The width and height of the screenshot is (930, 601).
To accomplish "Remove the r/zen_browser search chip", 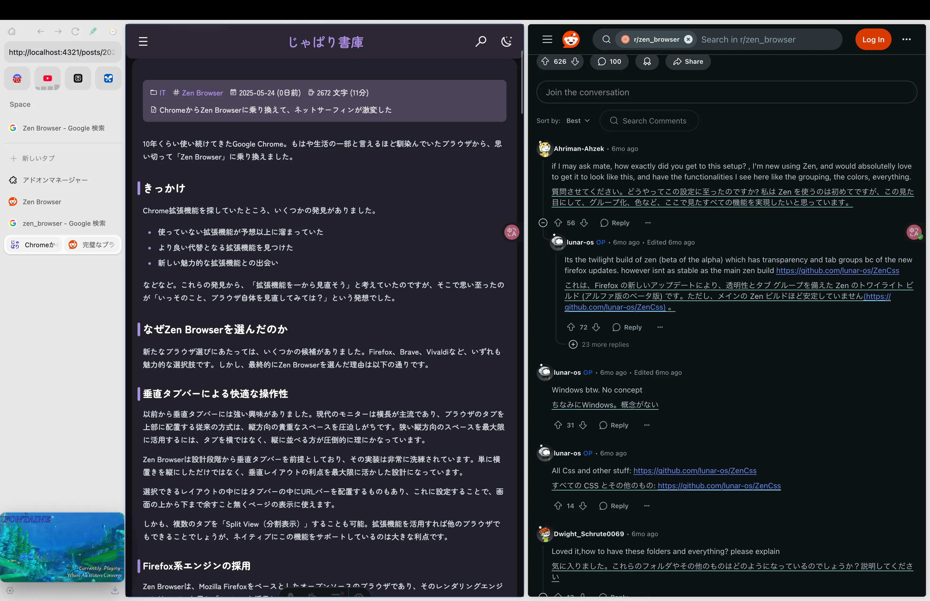I will 688,40.
